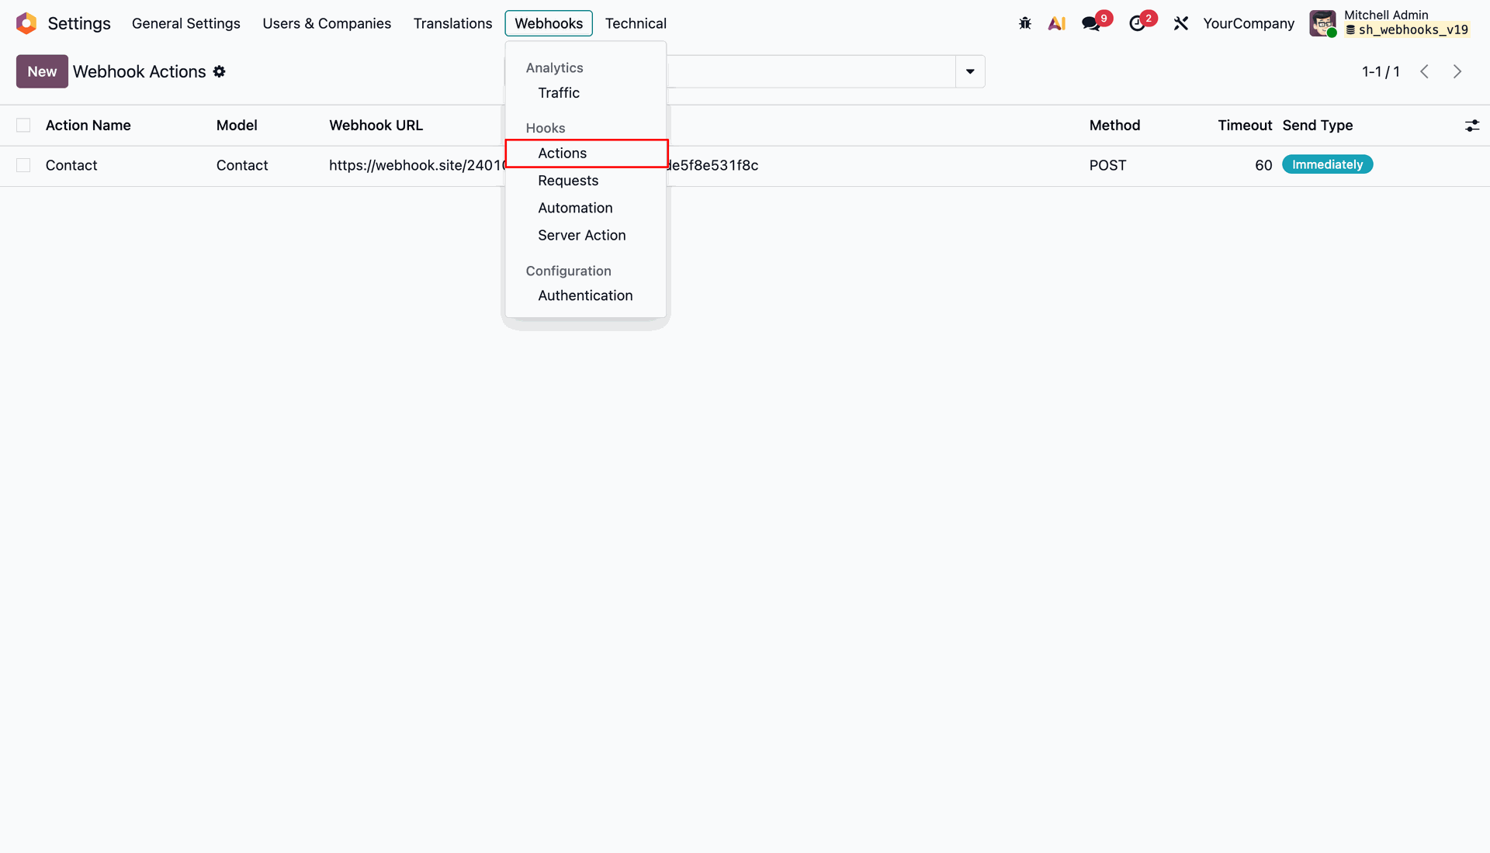Open the Webhooks menu

[549, 23]
